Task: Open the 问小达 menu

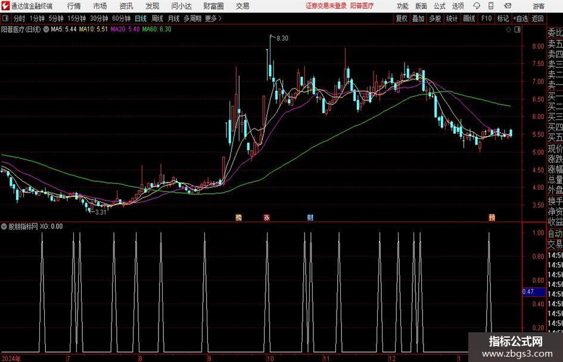Action: (181, 6)
